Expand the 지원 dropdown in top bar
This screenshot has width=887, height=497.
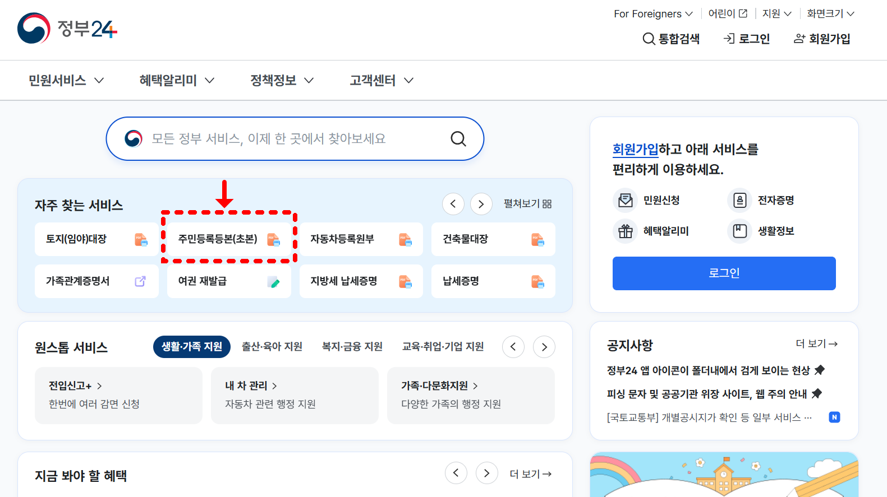click(777, 13)
